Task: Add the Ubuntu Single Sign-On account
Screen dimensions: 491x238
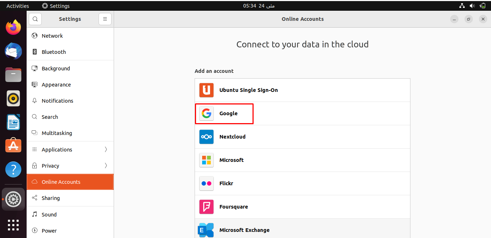Action: tap(302, 90)
